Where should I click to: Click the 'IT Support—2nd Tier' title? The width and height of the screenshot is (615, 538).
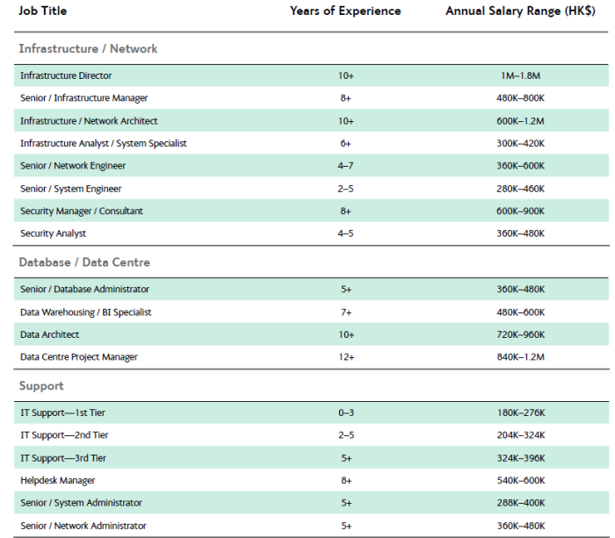(x=64, y=435)
